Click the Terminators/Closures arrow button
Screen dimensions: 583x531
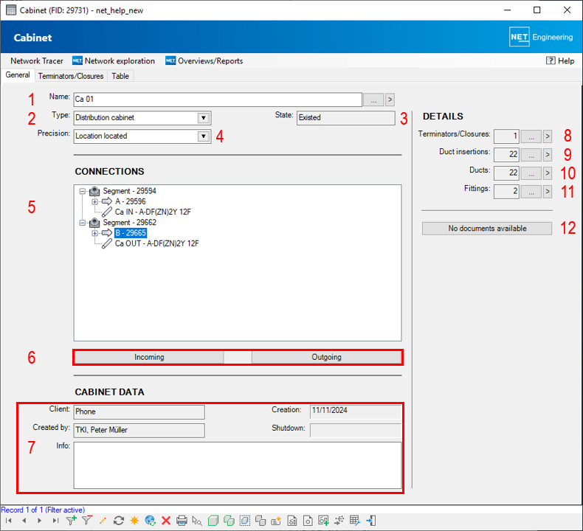pyautogui.click(x=548, y=136)
